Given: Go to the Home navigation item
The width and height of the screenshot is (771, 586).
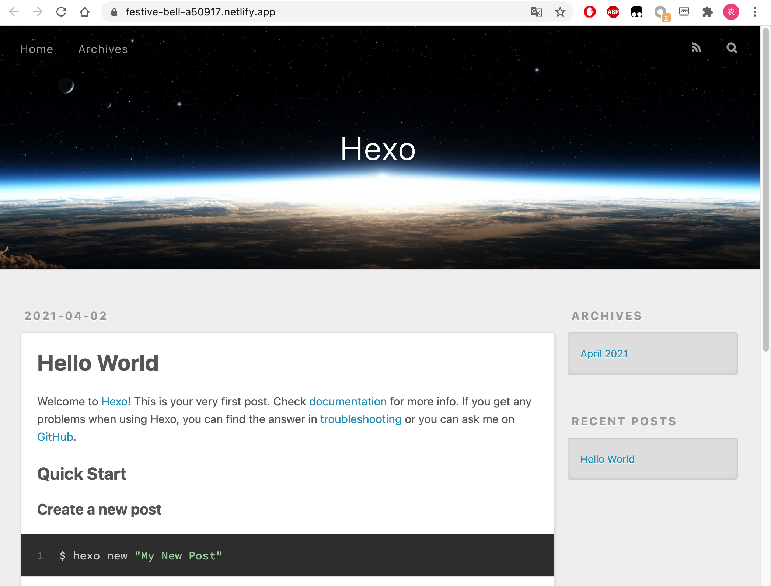Looking at the screenshot, I should [37, 49].
